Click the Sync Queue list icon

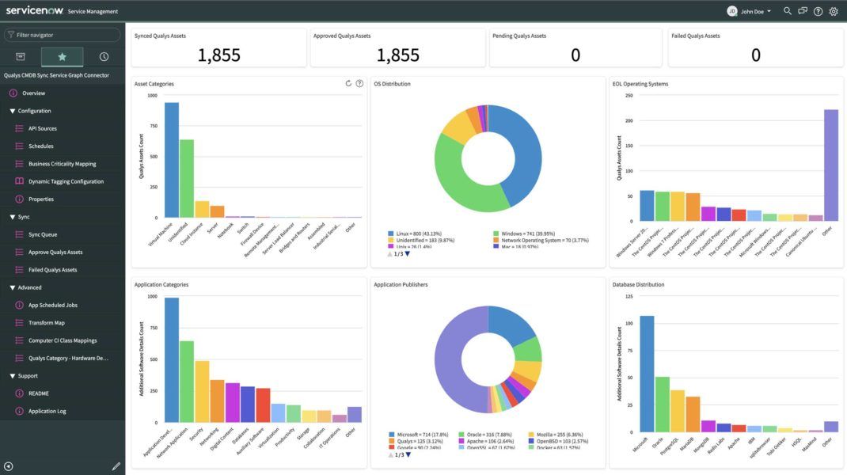point(20,234)
